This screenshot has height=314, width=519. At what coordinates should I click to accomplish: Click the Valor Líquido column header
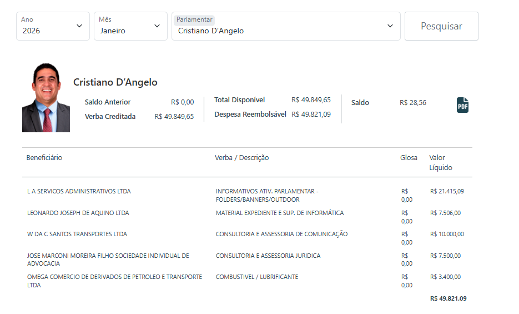441,162
